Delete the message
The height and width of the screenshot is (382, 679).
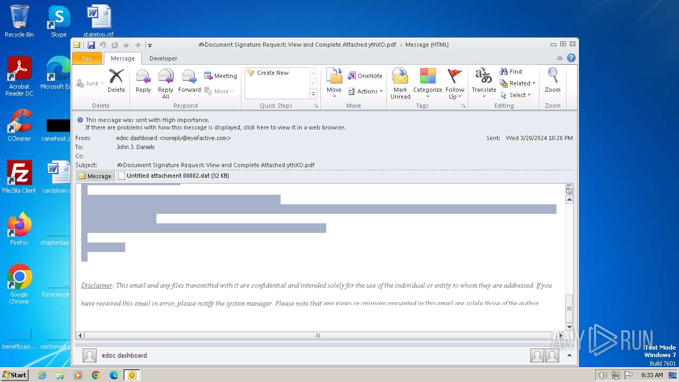pos(116,81)
